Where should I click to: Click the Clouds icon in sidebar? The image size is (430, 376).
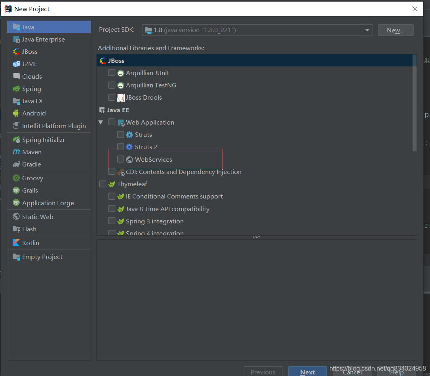pyautogui.click(x=17, y=76)
